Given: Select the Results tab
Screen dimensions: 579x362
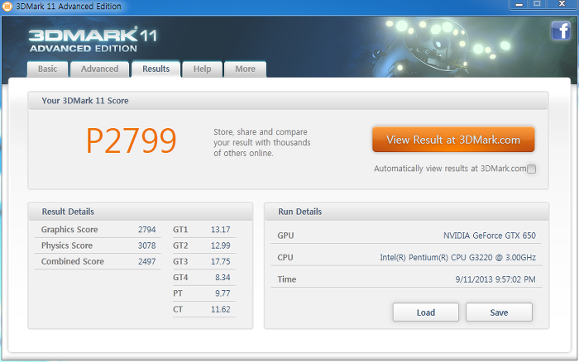Looking at the screenshot, I should [x=156, y=69].
